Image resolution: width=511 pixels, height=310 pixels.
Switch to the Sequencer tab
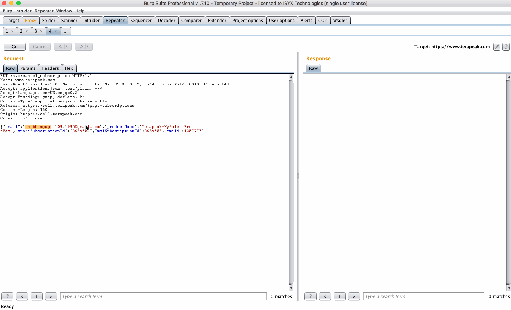coord(141,21)
